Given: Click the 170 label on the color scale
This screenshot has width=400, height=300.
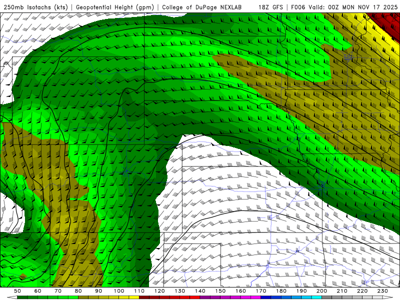Looking at the screenshot, I should coord(261,291).
